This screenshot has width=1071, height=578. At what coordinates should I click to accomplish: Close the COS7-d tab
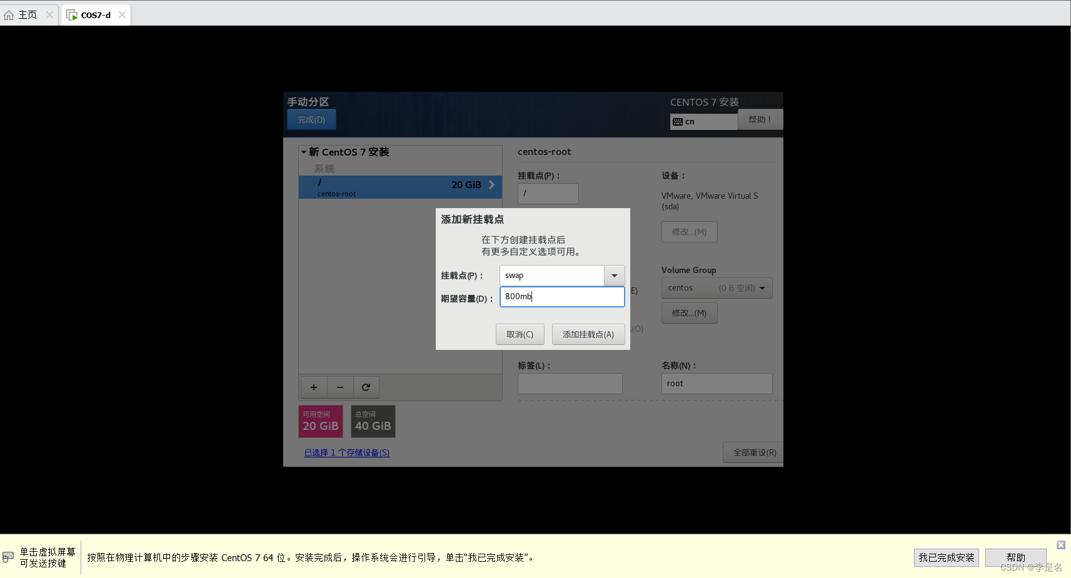(x=122, y=15)
